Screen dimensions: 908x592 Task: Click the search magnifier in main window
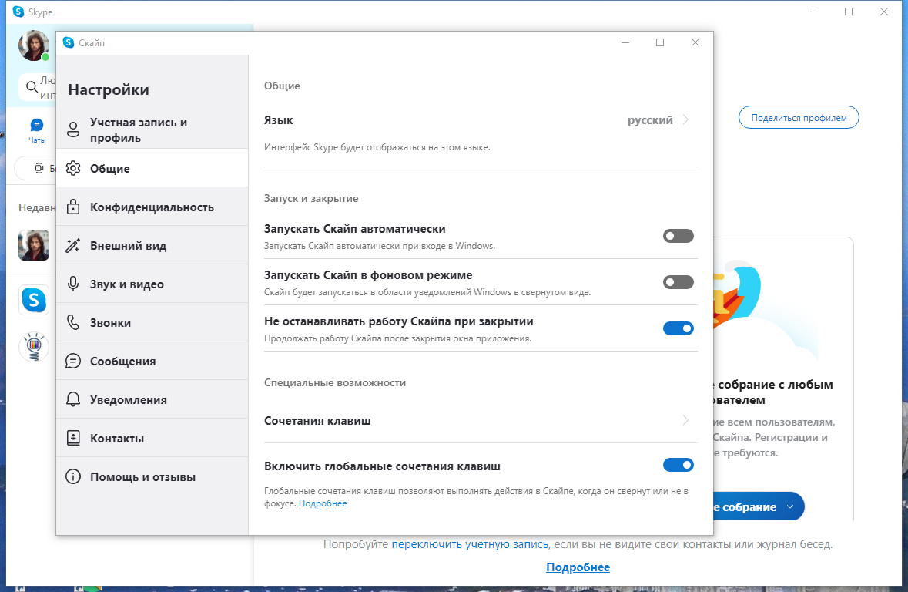coord(32,88)
